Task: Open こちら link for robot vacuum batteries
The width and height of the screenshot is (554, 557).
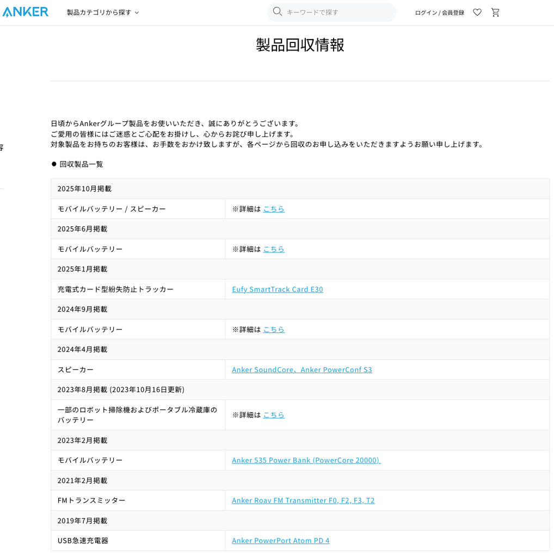Action: click(274, 415)
